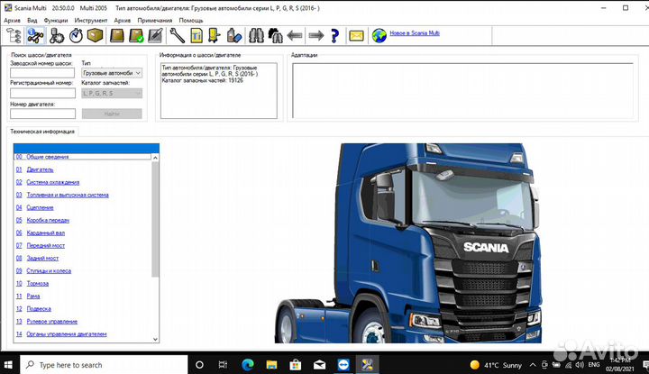The image size is (649, 374).
Task: Open '01 Двигатель' link
Action: coord(35,169)
